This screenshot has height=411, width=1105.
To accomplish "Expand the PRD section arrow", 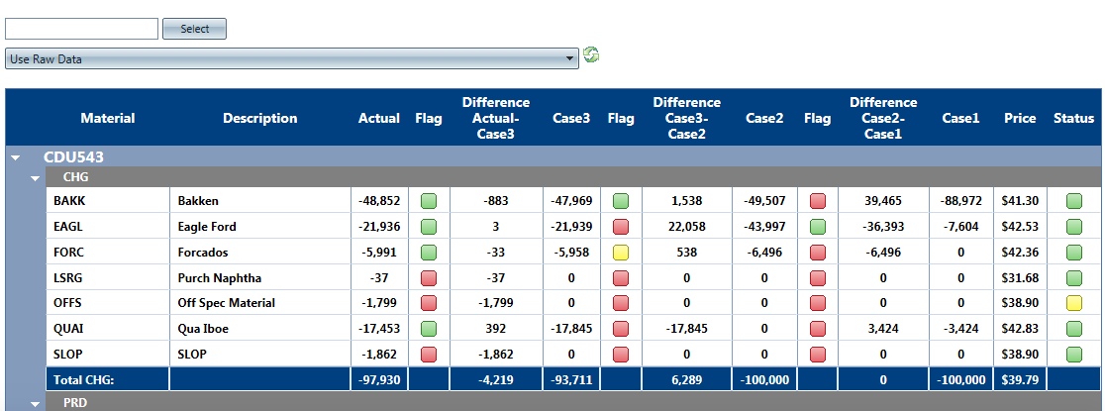I will coord(36,404).
